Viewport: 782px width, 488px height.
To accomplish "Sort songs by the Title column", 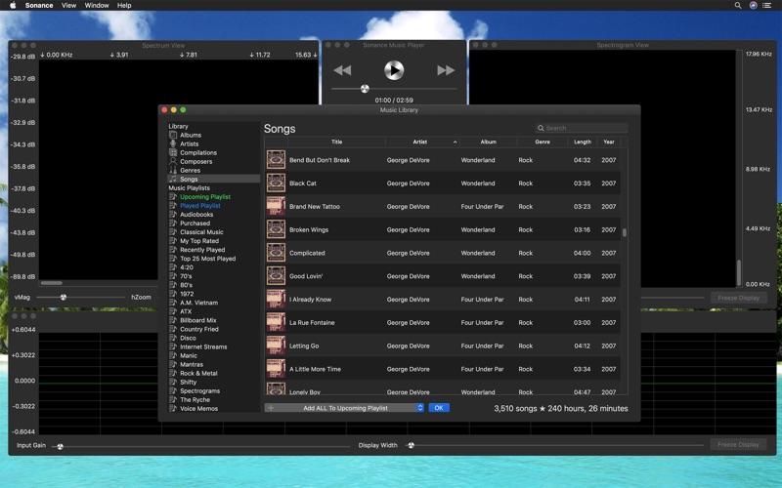I will click(x=336, y=142).
